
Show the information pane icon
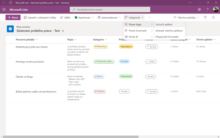[213, 18]
